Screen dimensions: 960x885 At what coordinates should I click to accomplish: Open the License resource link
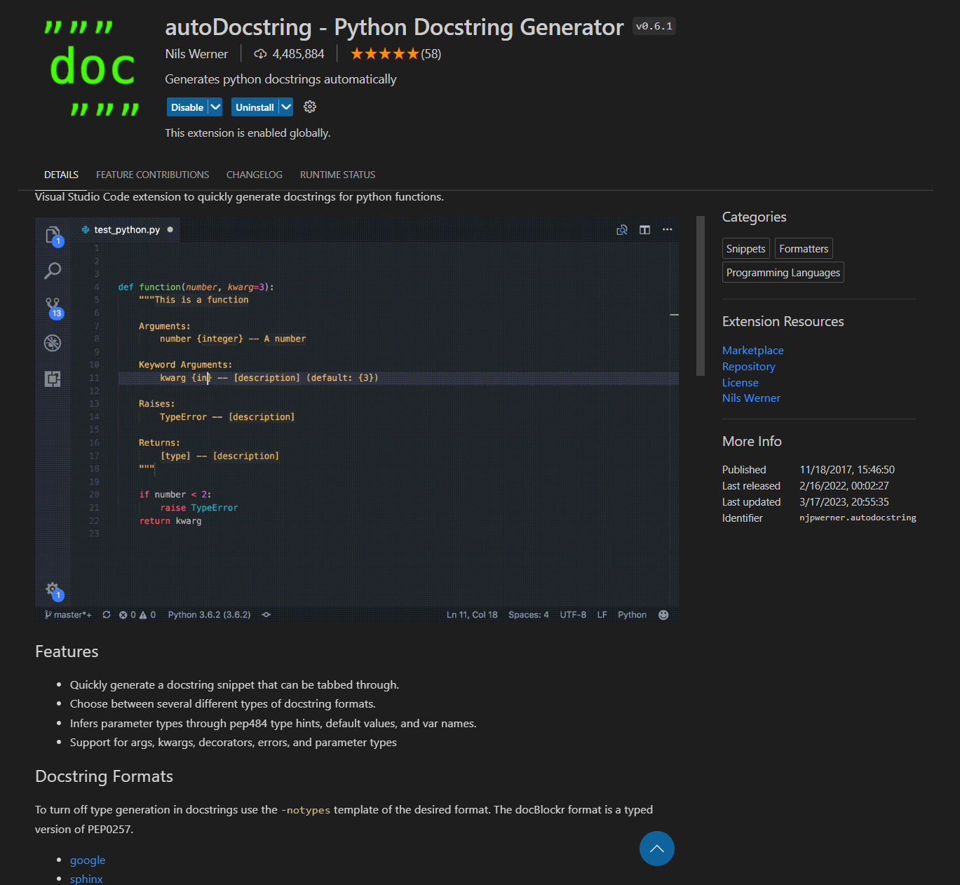pyautogui.click(x=741, y=383)
